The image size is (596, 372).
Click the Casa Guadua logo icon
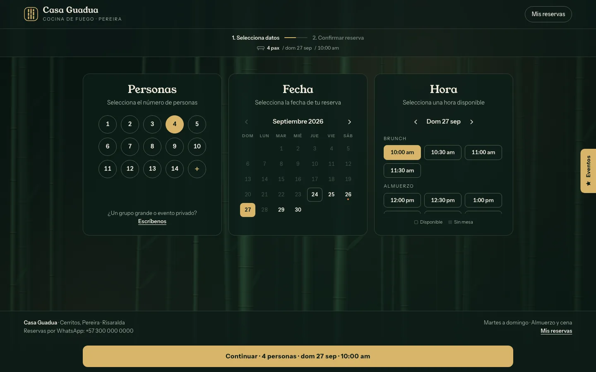point(31,14)
